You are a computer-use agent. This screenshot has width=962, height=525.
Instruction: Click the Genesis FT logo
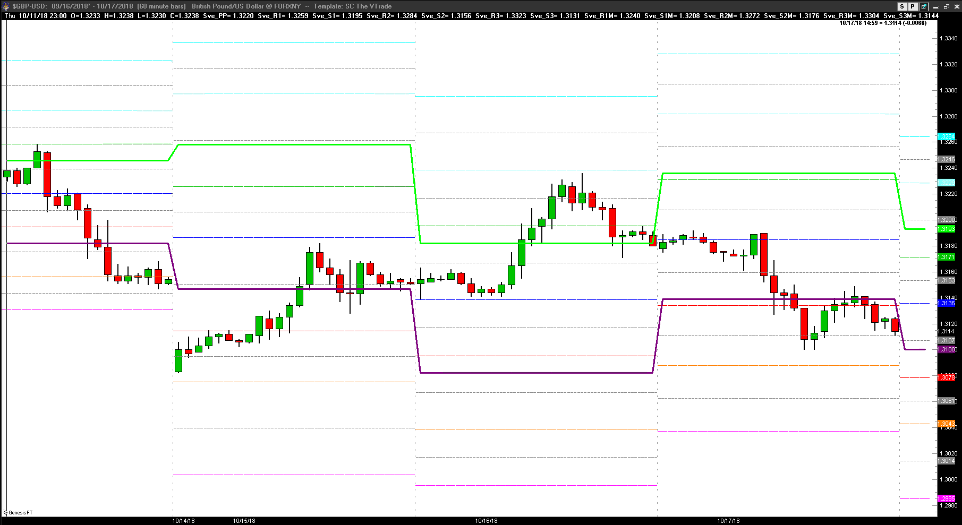[x=18, y=512]
